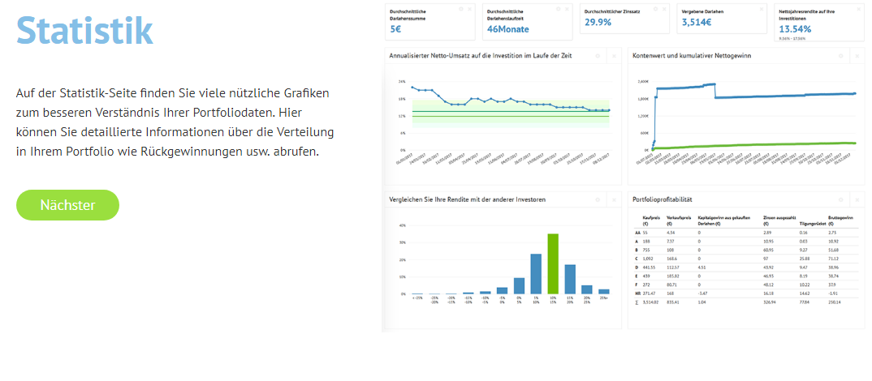The width and height of the screenshot is (872, 381).
Task: Click the Annualisierter Netto-Umsatz panel title
Action: tap(481, 56)
